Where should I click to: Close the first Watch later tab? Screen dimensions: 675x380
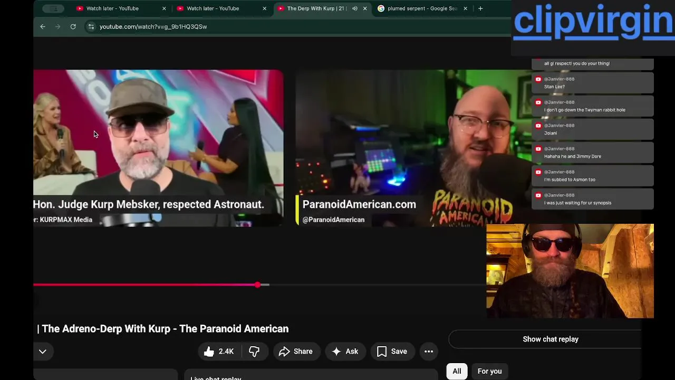pos(164,8)
